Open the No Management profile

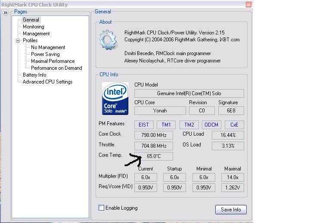tap(48, 47)
